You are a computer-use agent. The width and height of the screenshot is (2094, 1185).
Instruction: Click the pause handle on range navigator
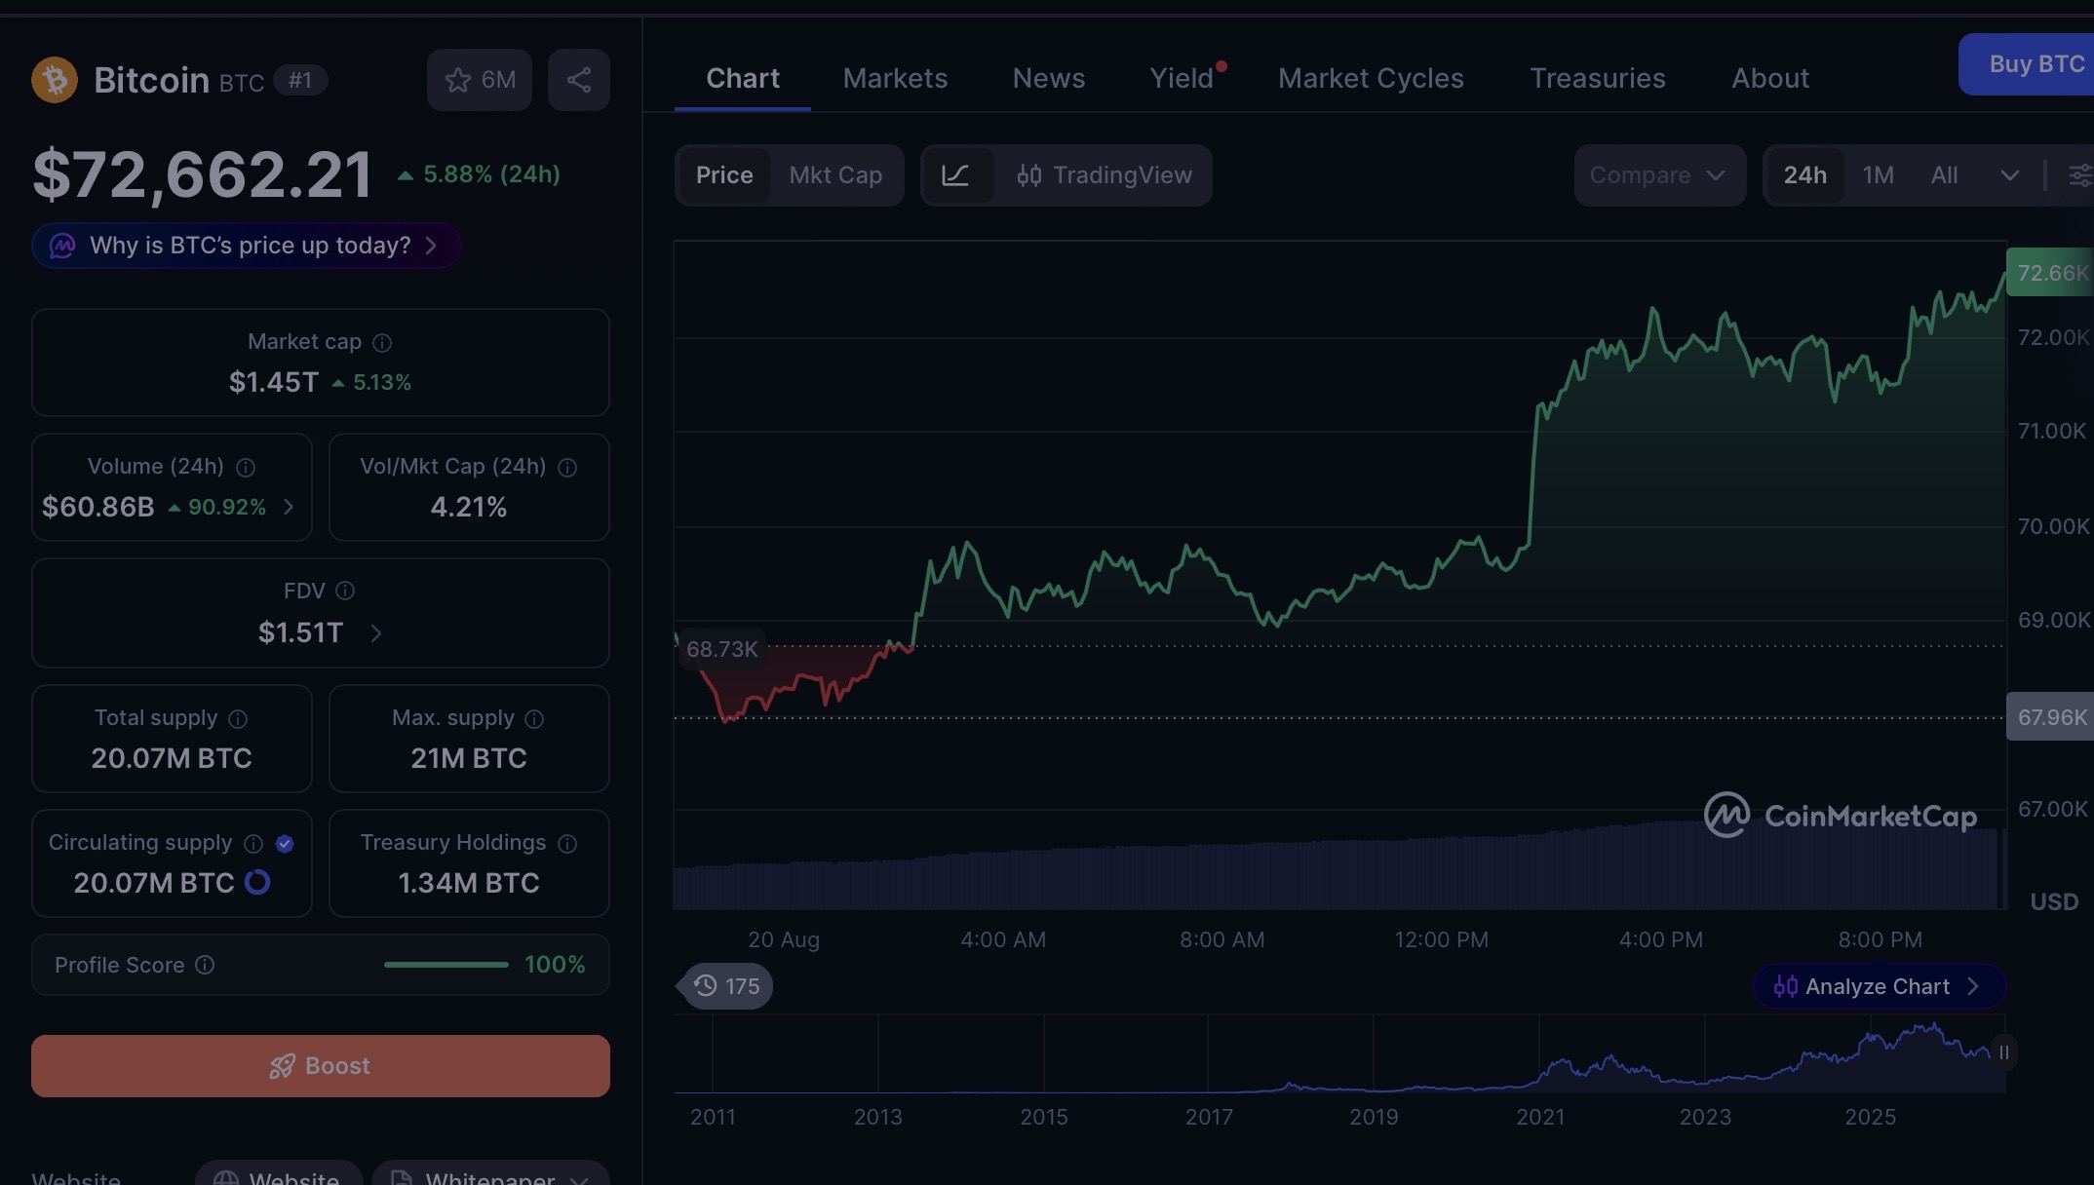tap(2004, 1052)
